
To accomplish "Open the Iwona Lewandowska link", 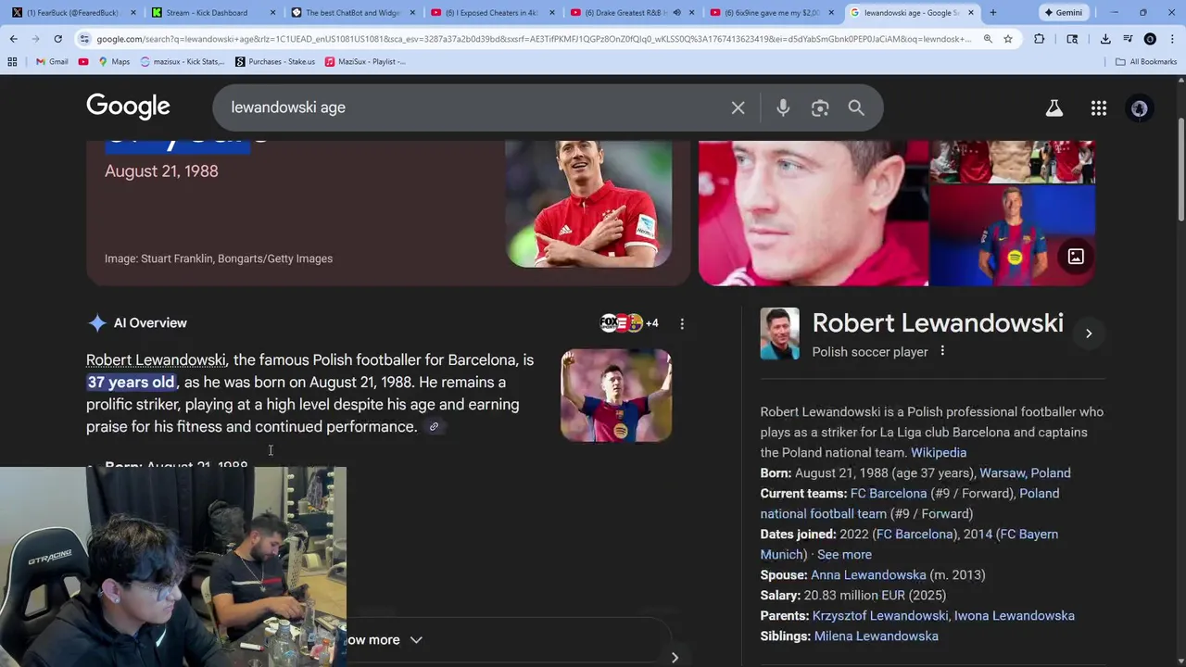I will coord(1015,616).
